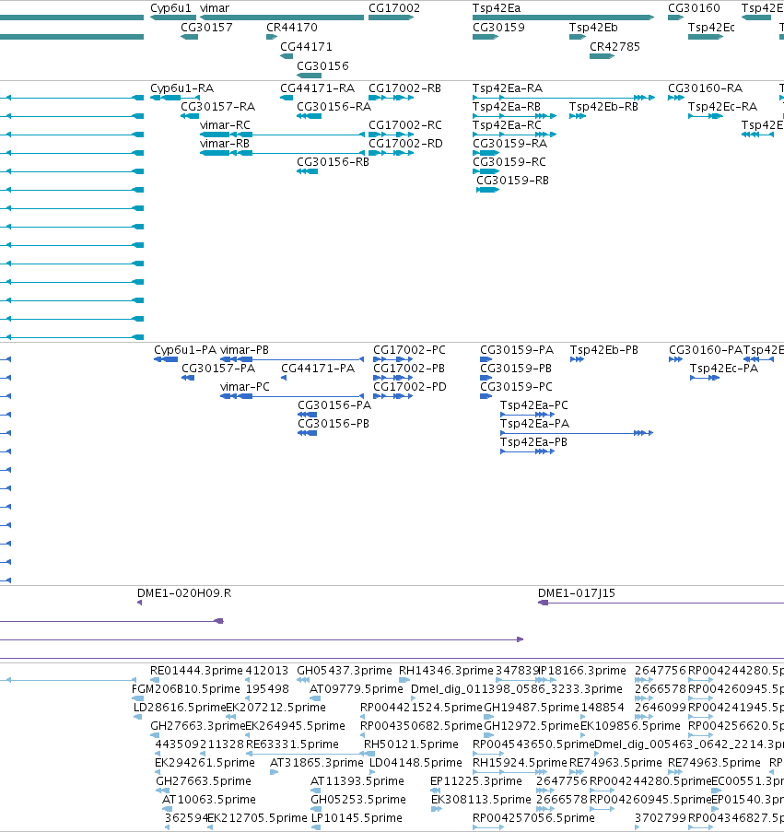Open the CR42785 gene label
Screen dimensions: 784x832
point(614,47)
